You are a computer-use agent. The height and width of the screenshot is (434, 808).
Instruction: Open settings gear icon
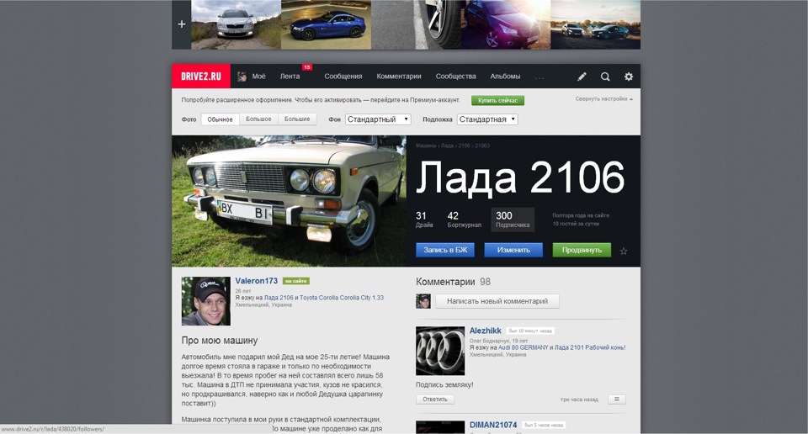point(629,77)
